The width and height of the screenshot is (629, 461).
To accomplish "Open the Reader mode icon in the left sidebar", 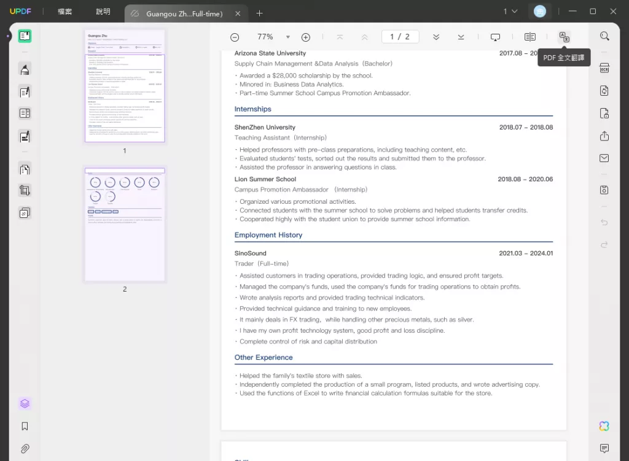I will tap(25, 36).
